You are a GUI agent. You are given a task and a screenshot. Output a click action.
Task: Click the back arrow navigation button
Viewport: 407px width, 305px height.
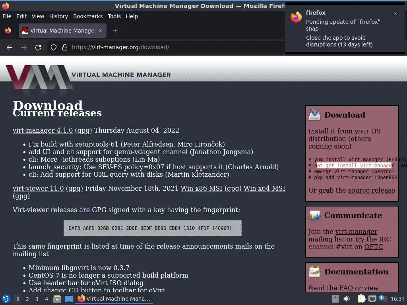pos(10,48)
